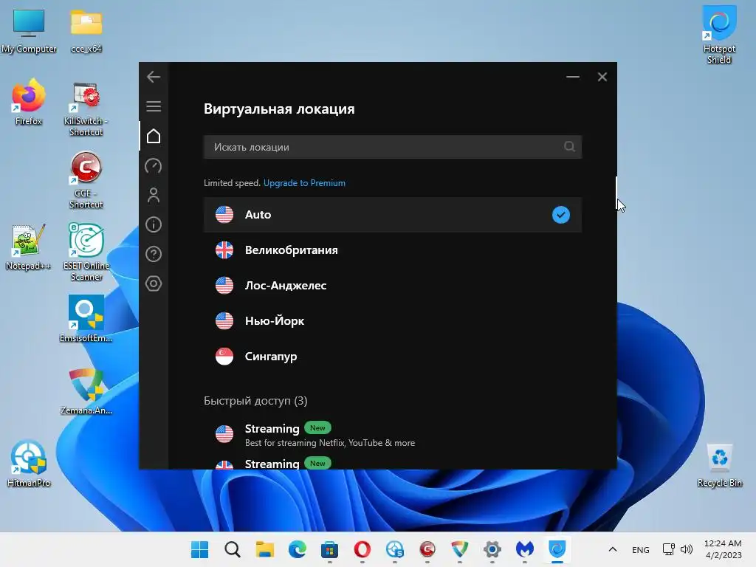Screen dimensions: 756x567
Task: Expand the system tray hidden icons chevron
Action: (x=613, y=549)
